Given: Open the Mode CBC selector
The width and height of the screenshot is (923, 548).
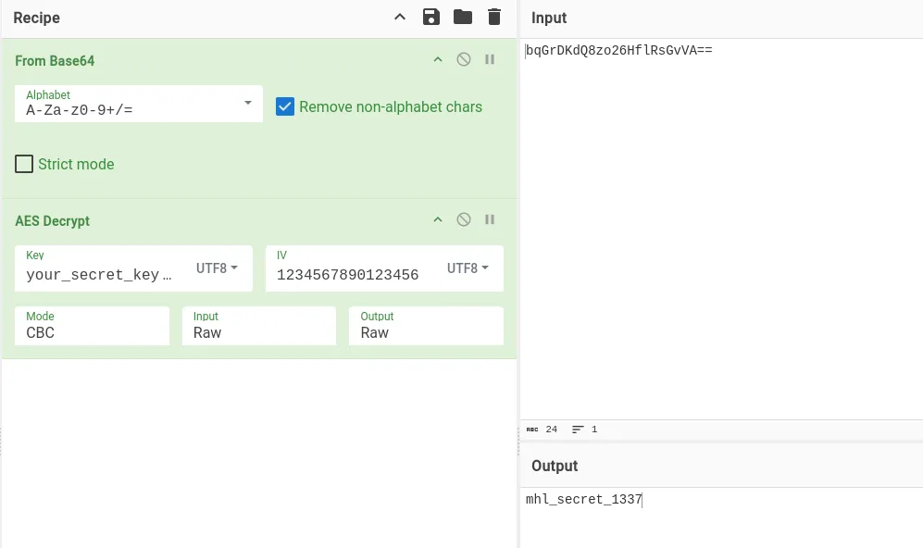Looking at the screenshot, I should [x=92, y=326].
